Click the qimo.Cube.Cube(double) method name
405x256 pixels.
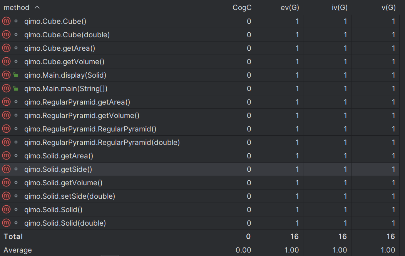pos(67,35)
